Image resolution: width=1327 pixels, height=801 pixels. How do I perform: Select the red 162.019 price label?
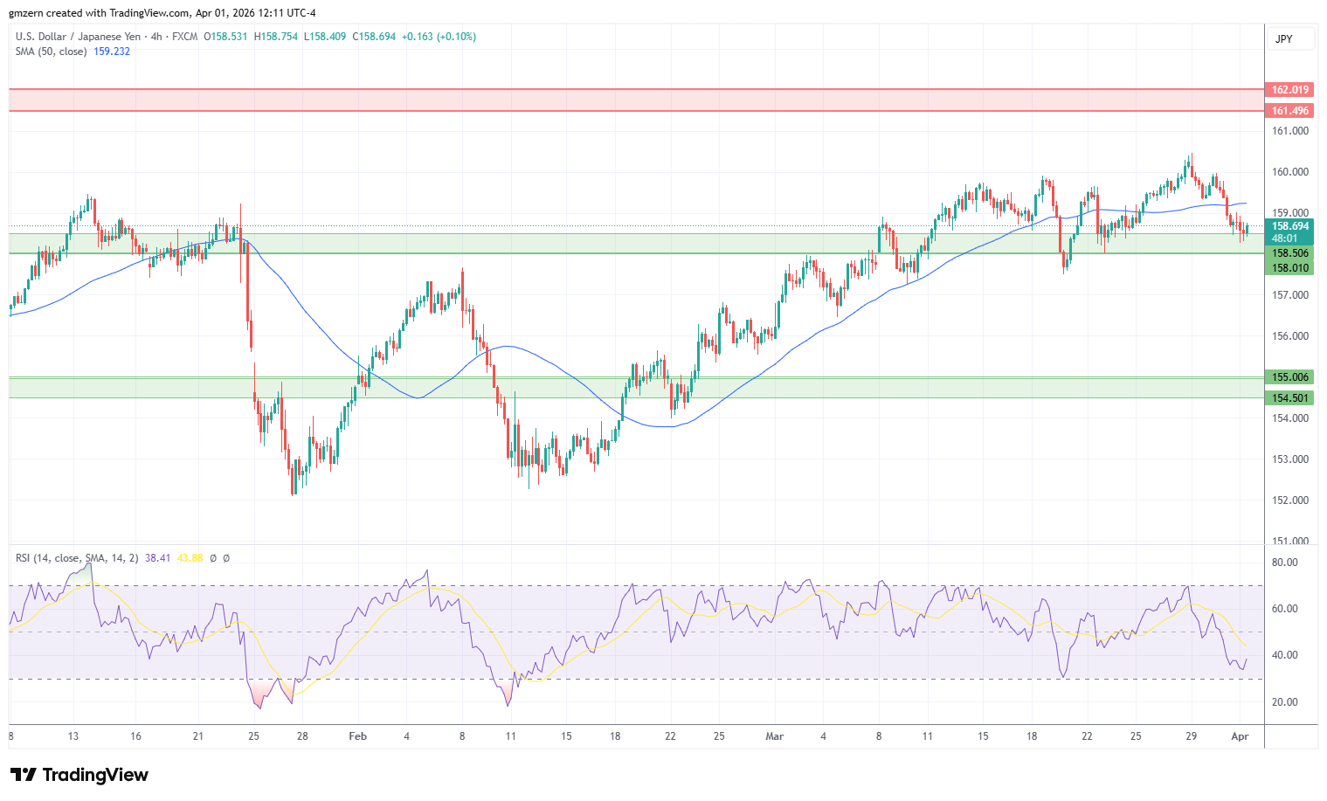click(x=1289, y=90)
